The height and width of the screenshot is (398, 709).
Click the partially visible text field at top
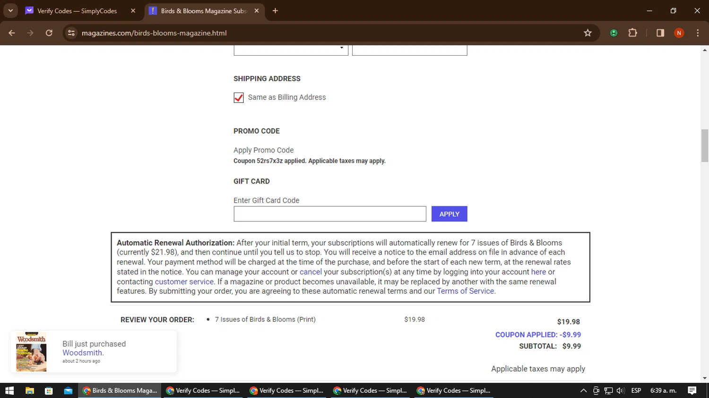click(410, 50)
